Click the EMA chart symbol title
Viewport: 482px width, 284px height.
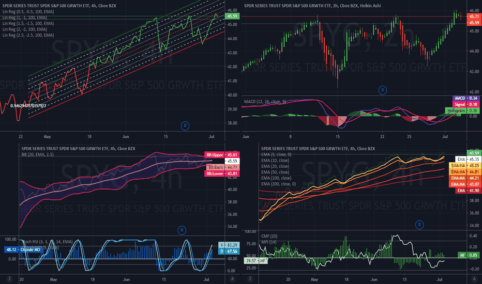(318, 149)
